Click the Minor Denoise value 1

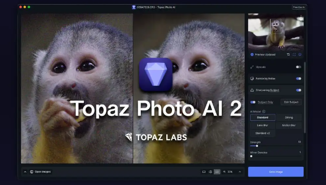tap(300, 152)
